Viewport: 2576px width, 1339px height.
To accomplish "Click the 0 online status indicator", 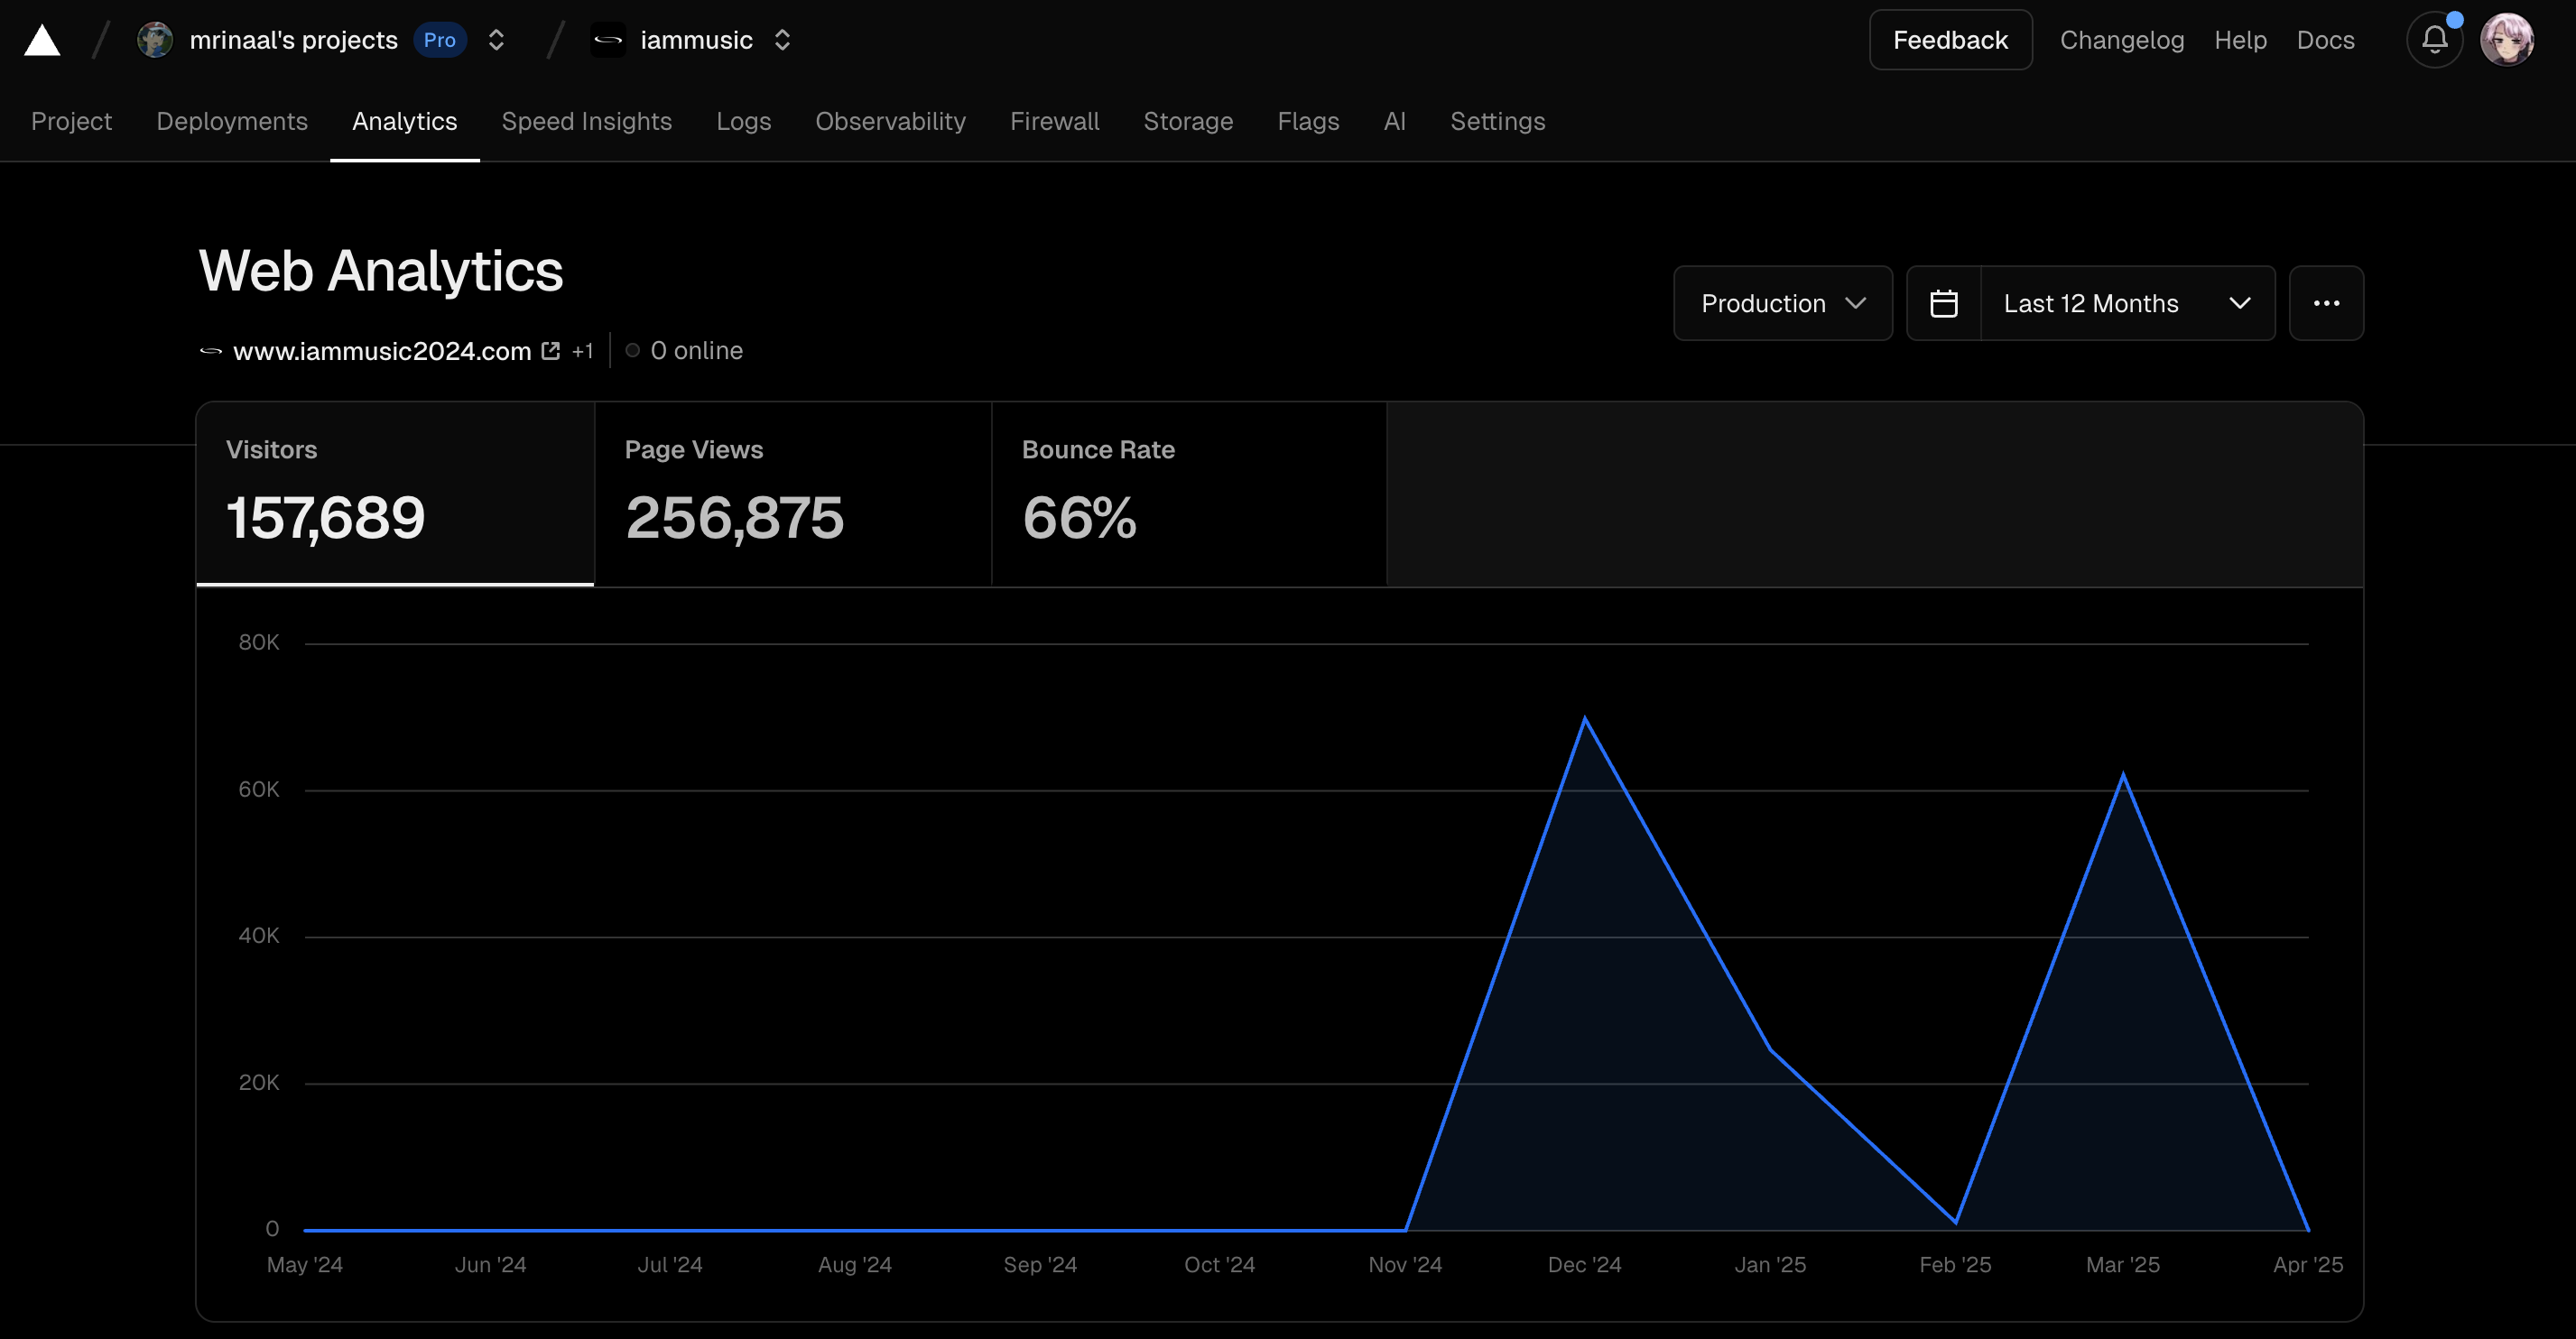I will click(x=684, y=351).
